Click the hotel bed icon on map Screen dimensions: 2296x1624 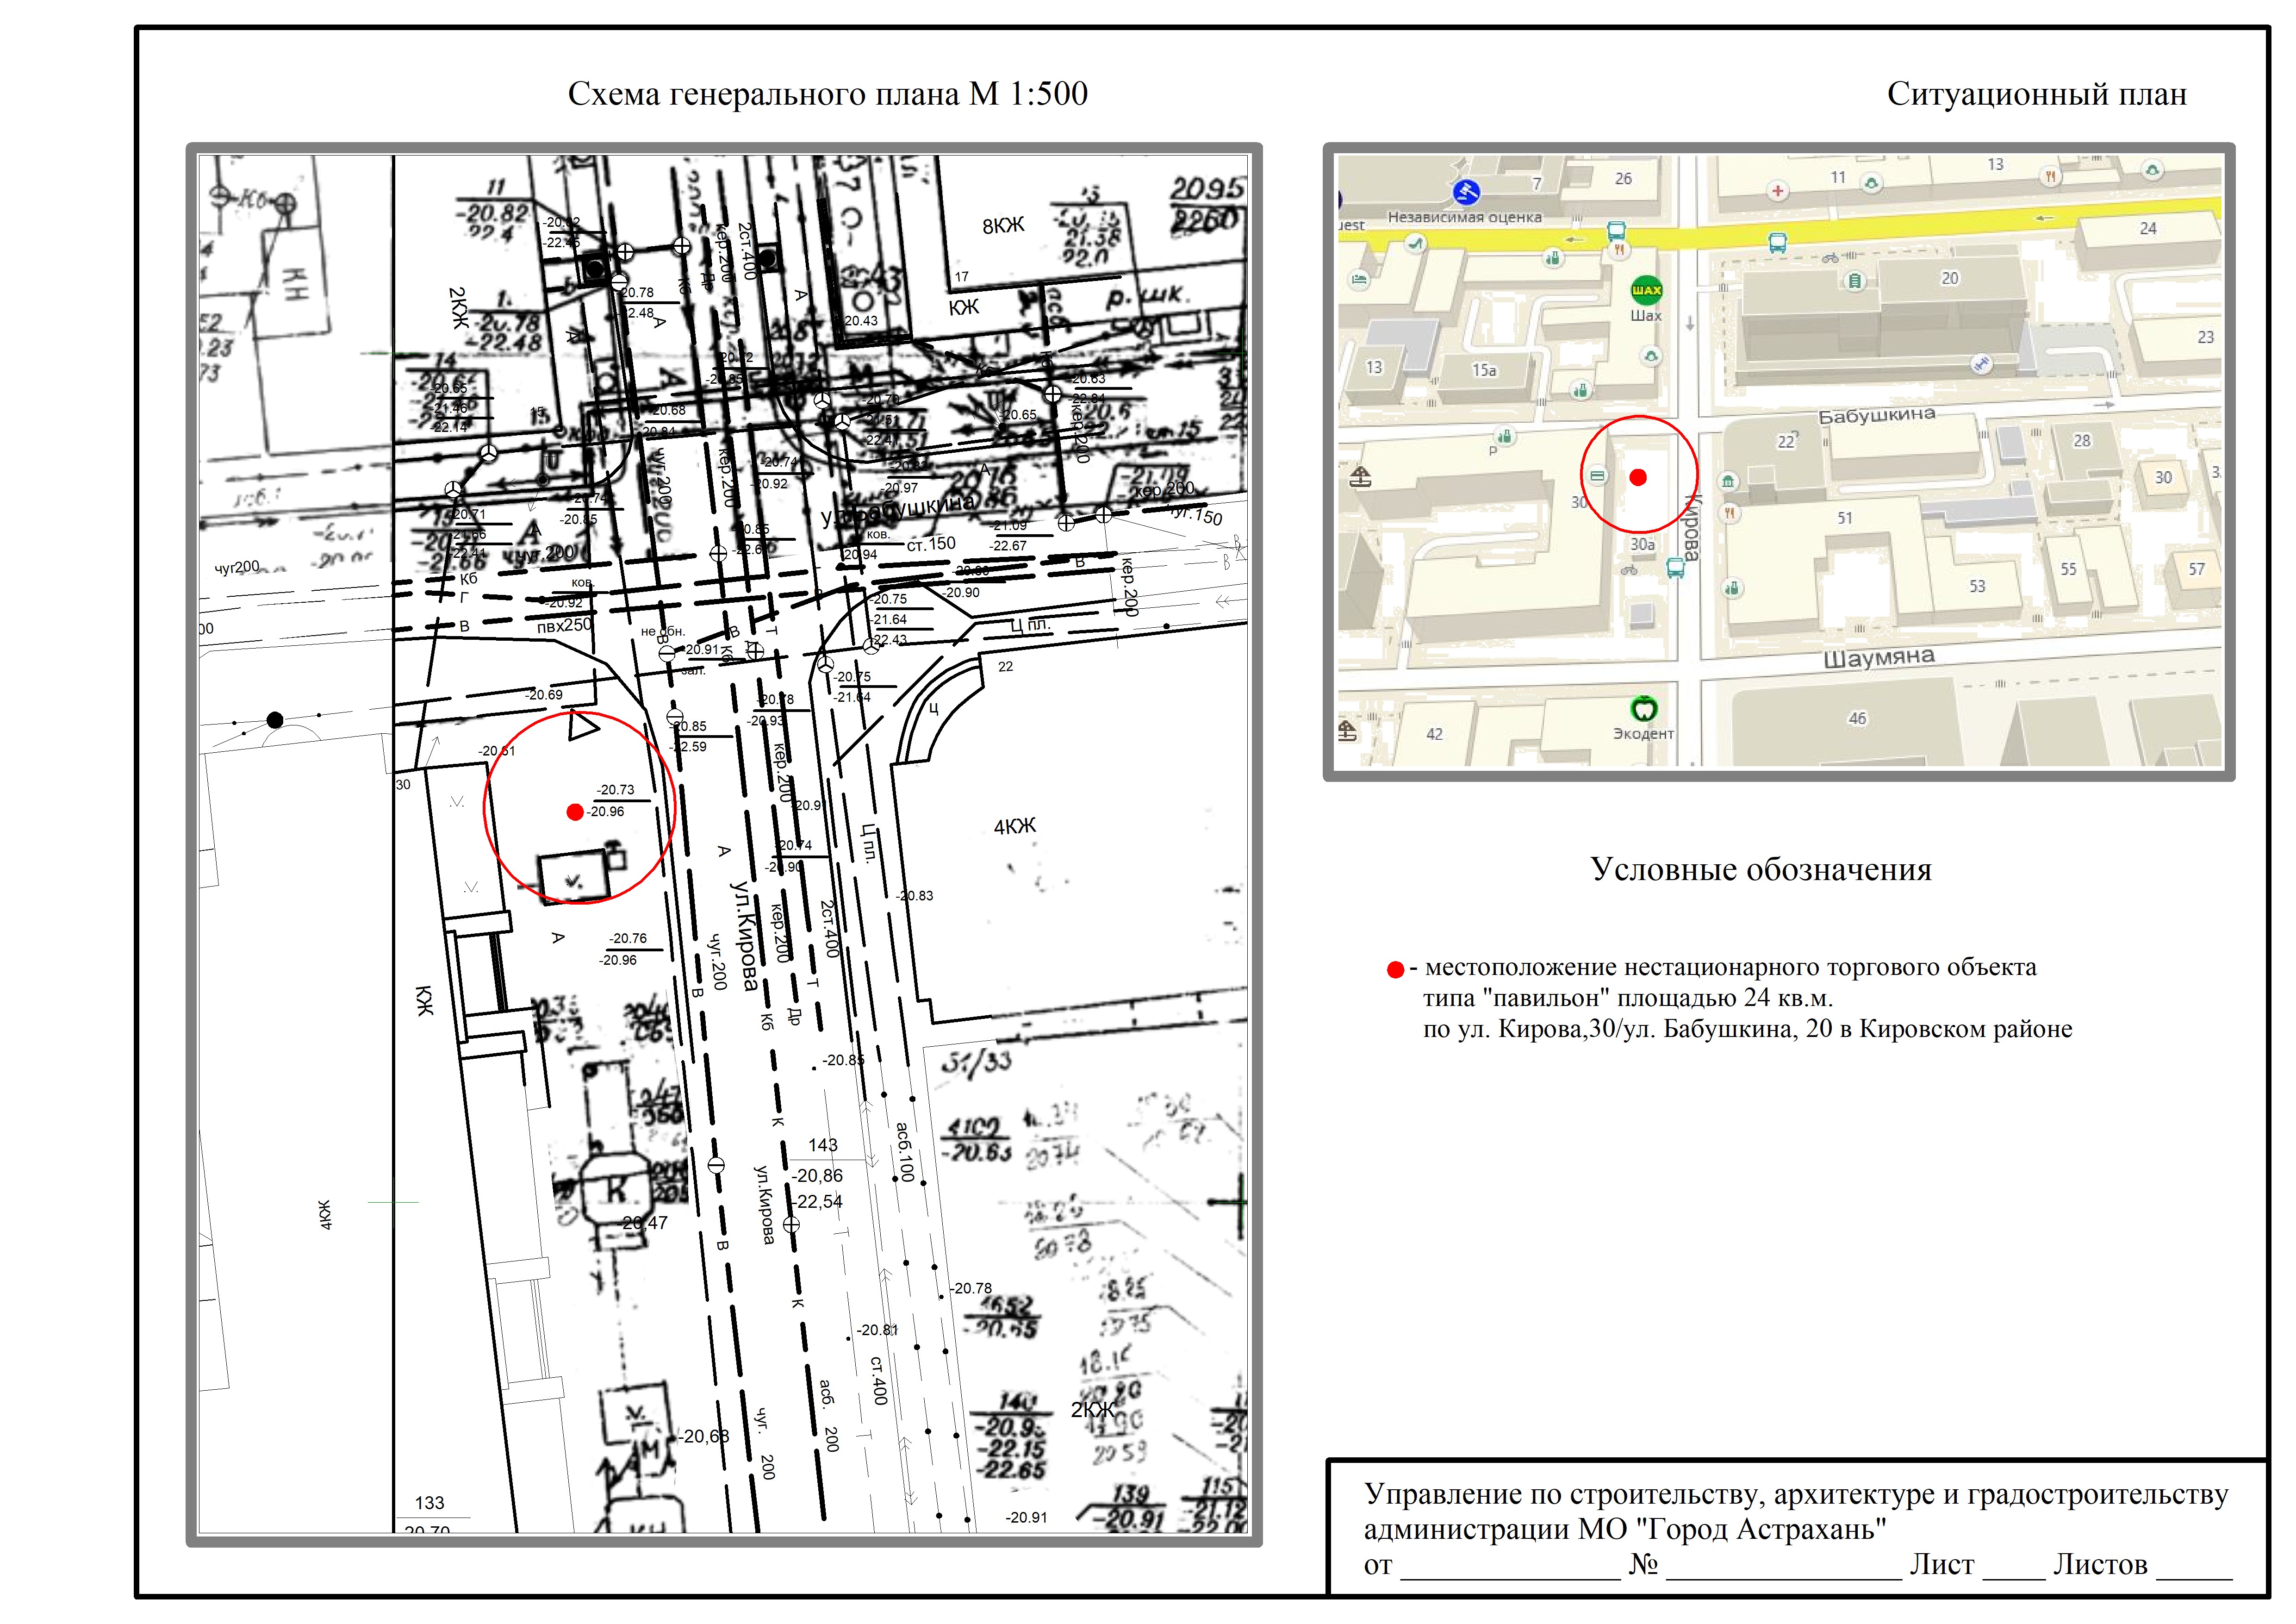point(1359,280)
